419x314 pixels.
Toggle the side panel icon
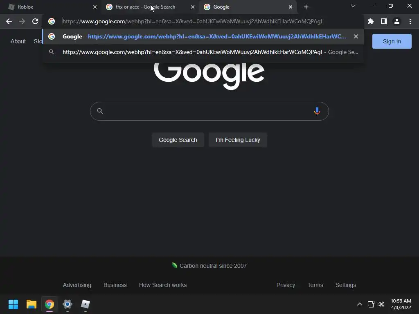point(384,21)
